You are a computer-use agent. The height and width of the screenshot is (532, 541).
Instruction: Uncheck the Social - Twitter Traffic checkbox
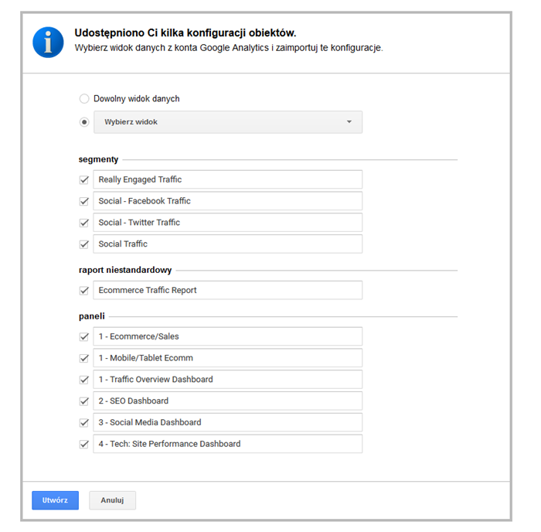point(84,223)
